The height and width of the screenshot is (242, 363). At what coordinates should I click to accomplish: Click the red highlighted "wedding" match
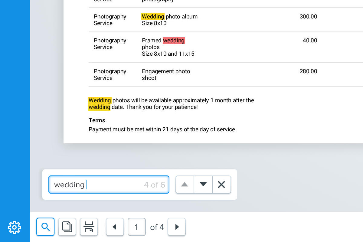[x=174, y=41]
